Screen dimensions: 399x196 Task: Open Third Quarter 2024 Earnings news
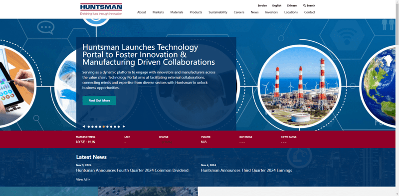pyautogui.click(x=246, y=170)
